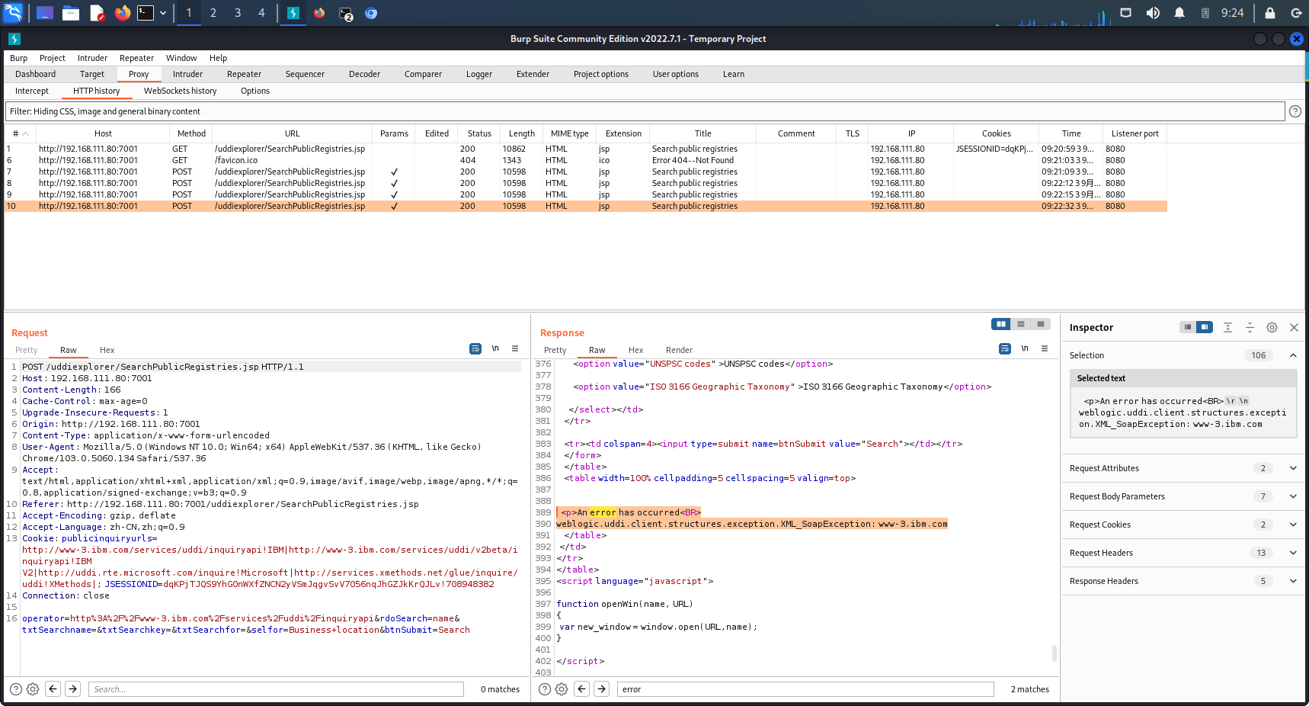The width and height of the screenshot is (1309, 706).
Task: Switch to the Dashboard tab
Action: (35, 74)
